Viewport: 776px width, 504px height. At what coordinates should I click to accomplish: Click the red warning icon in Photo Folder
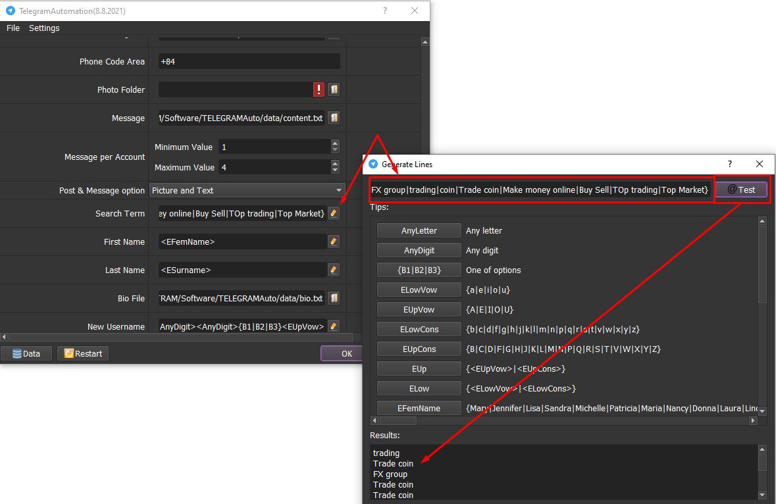(319, 89)
